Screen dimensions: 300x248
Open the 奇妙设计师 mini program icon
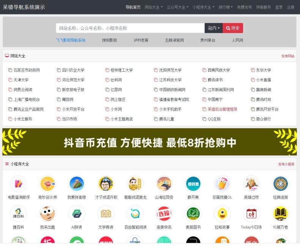(47, 184)
